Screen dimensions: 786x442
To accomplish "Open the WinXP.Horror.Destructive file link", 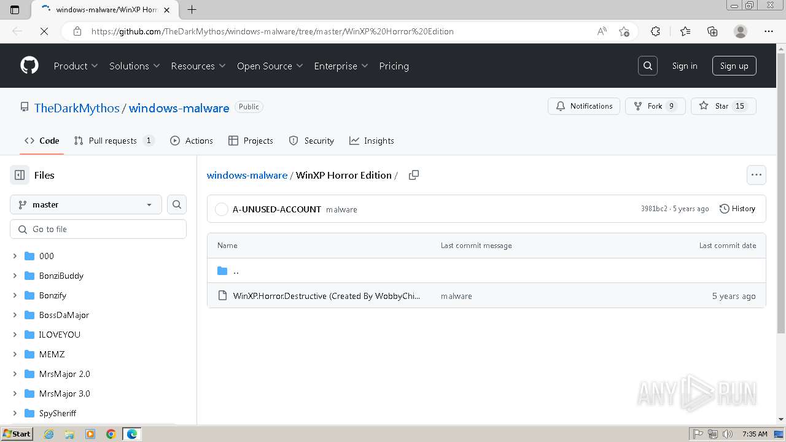I will (x=326, y=296).
